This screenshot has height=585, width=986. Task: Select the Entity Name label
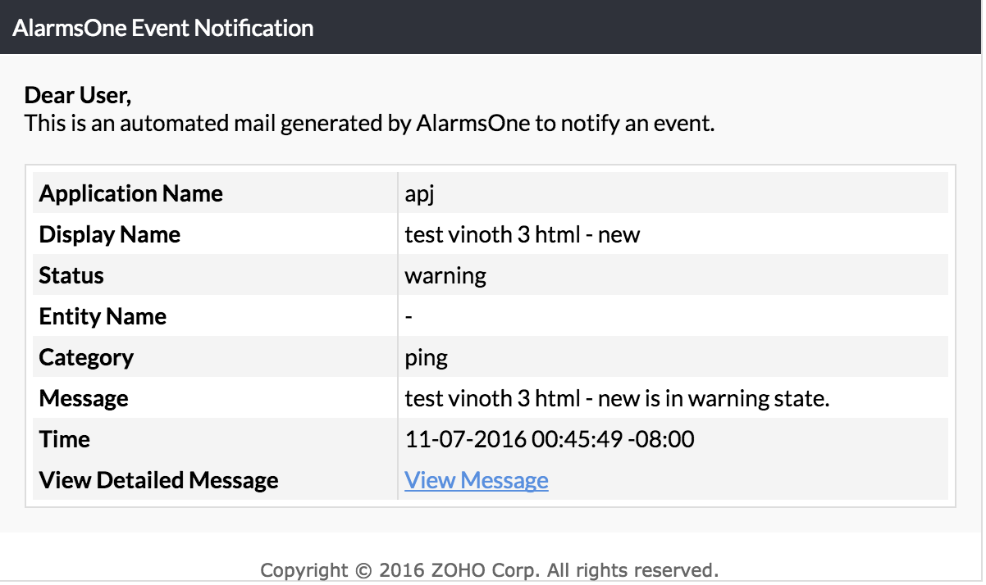tap(103, 316)
